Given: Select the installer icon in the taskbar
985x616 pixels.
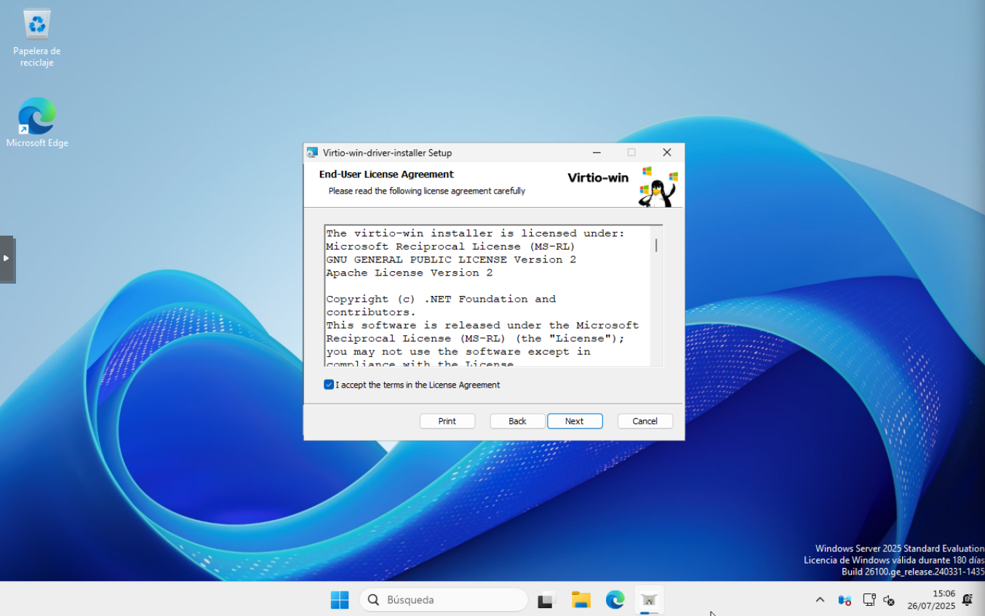Looking at the screenshot, I should (x=649, y=600).
